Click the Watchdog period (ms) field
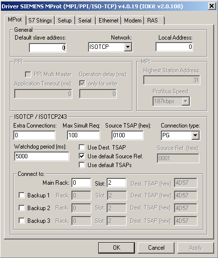 42,156
